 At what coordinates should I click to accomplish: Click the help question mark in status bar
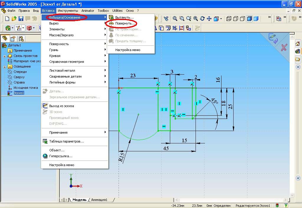286,206
